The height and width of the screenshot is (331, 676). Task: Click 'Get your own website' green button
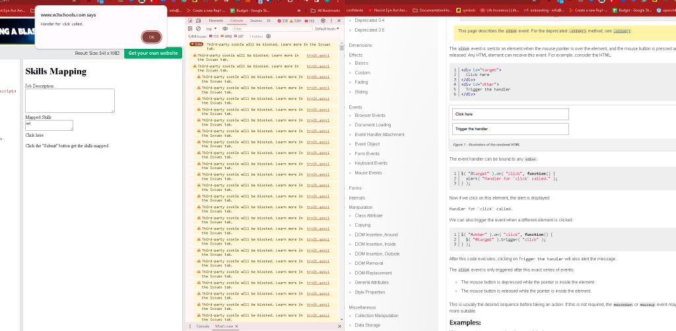153,53
